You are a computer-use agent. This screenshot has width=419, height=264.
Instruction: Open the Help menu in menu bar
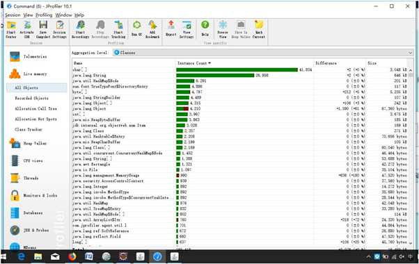pyautogui.click(x=79, y=15)
